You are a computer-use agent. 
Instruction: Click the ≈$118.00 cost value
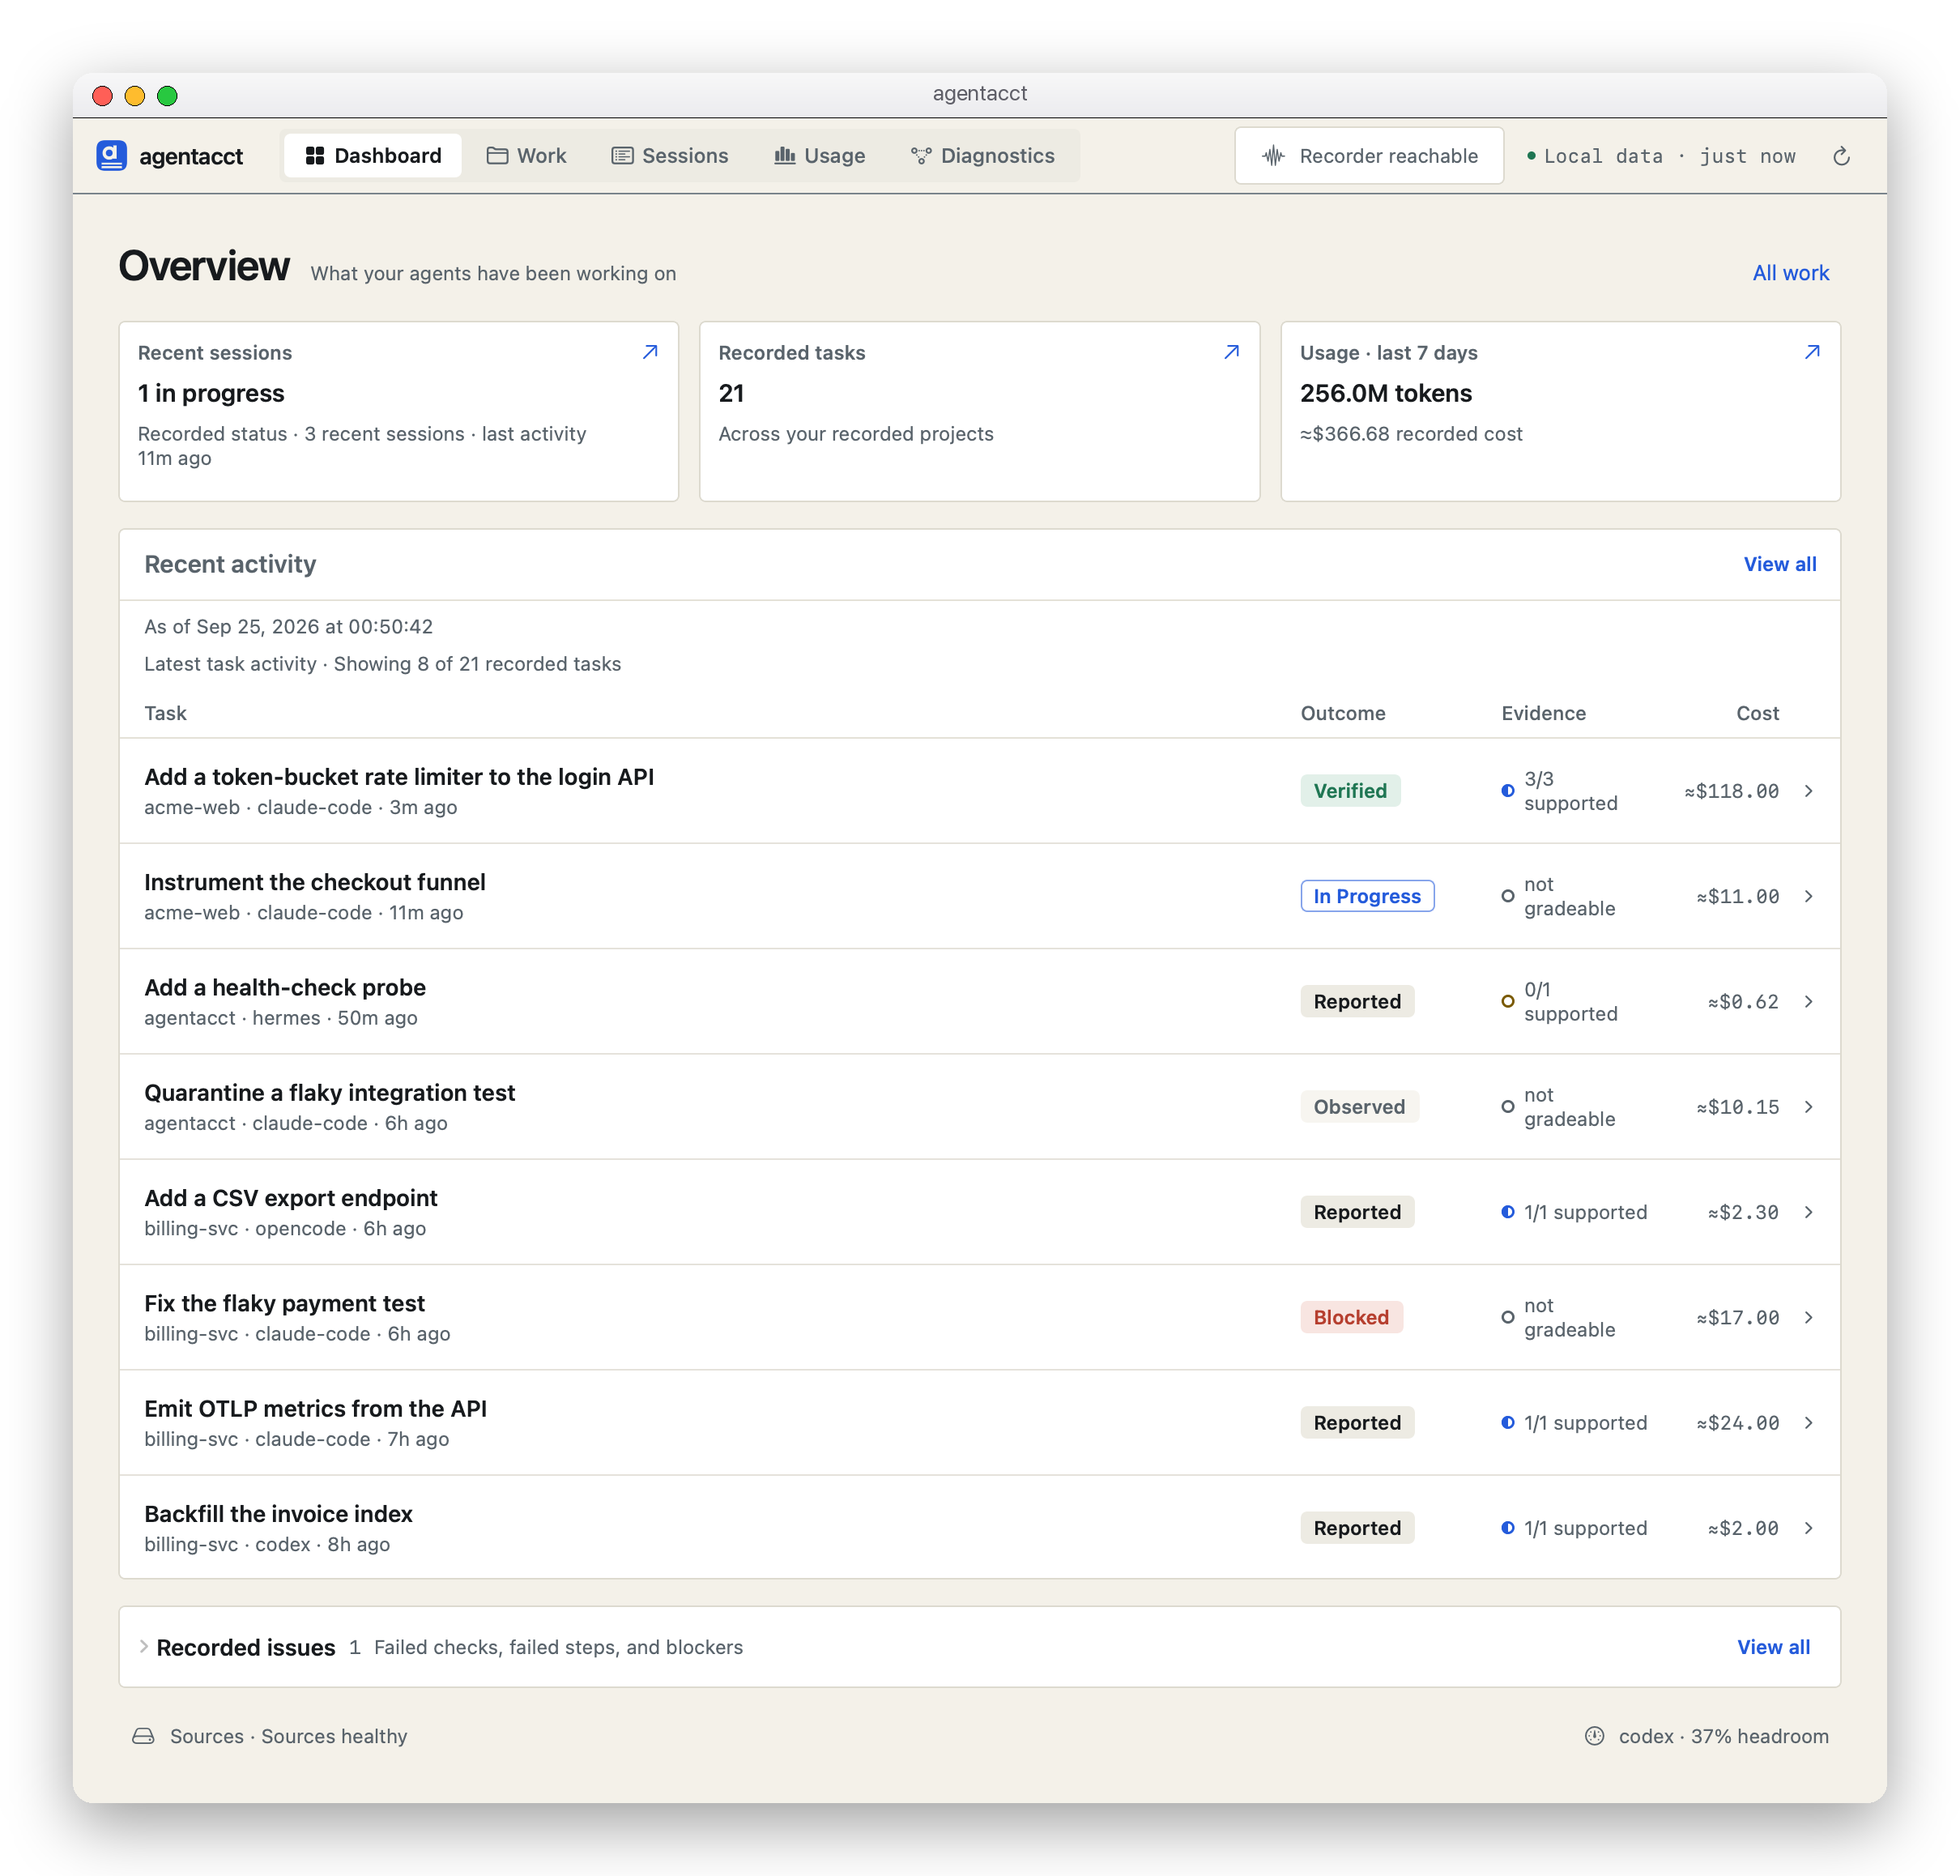1731,791
